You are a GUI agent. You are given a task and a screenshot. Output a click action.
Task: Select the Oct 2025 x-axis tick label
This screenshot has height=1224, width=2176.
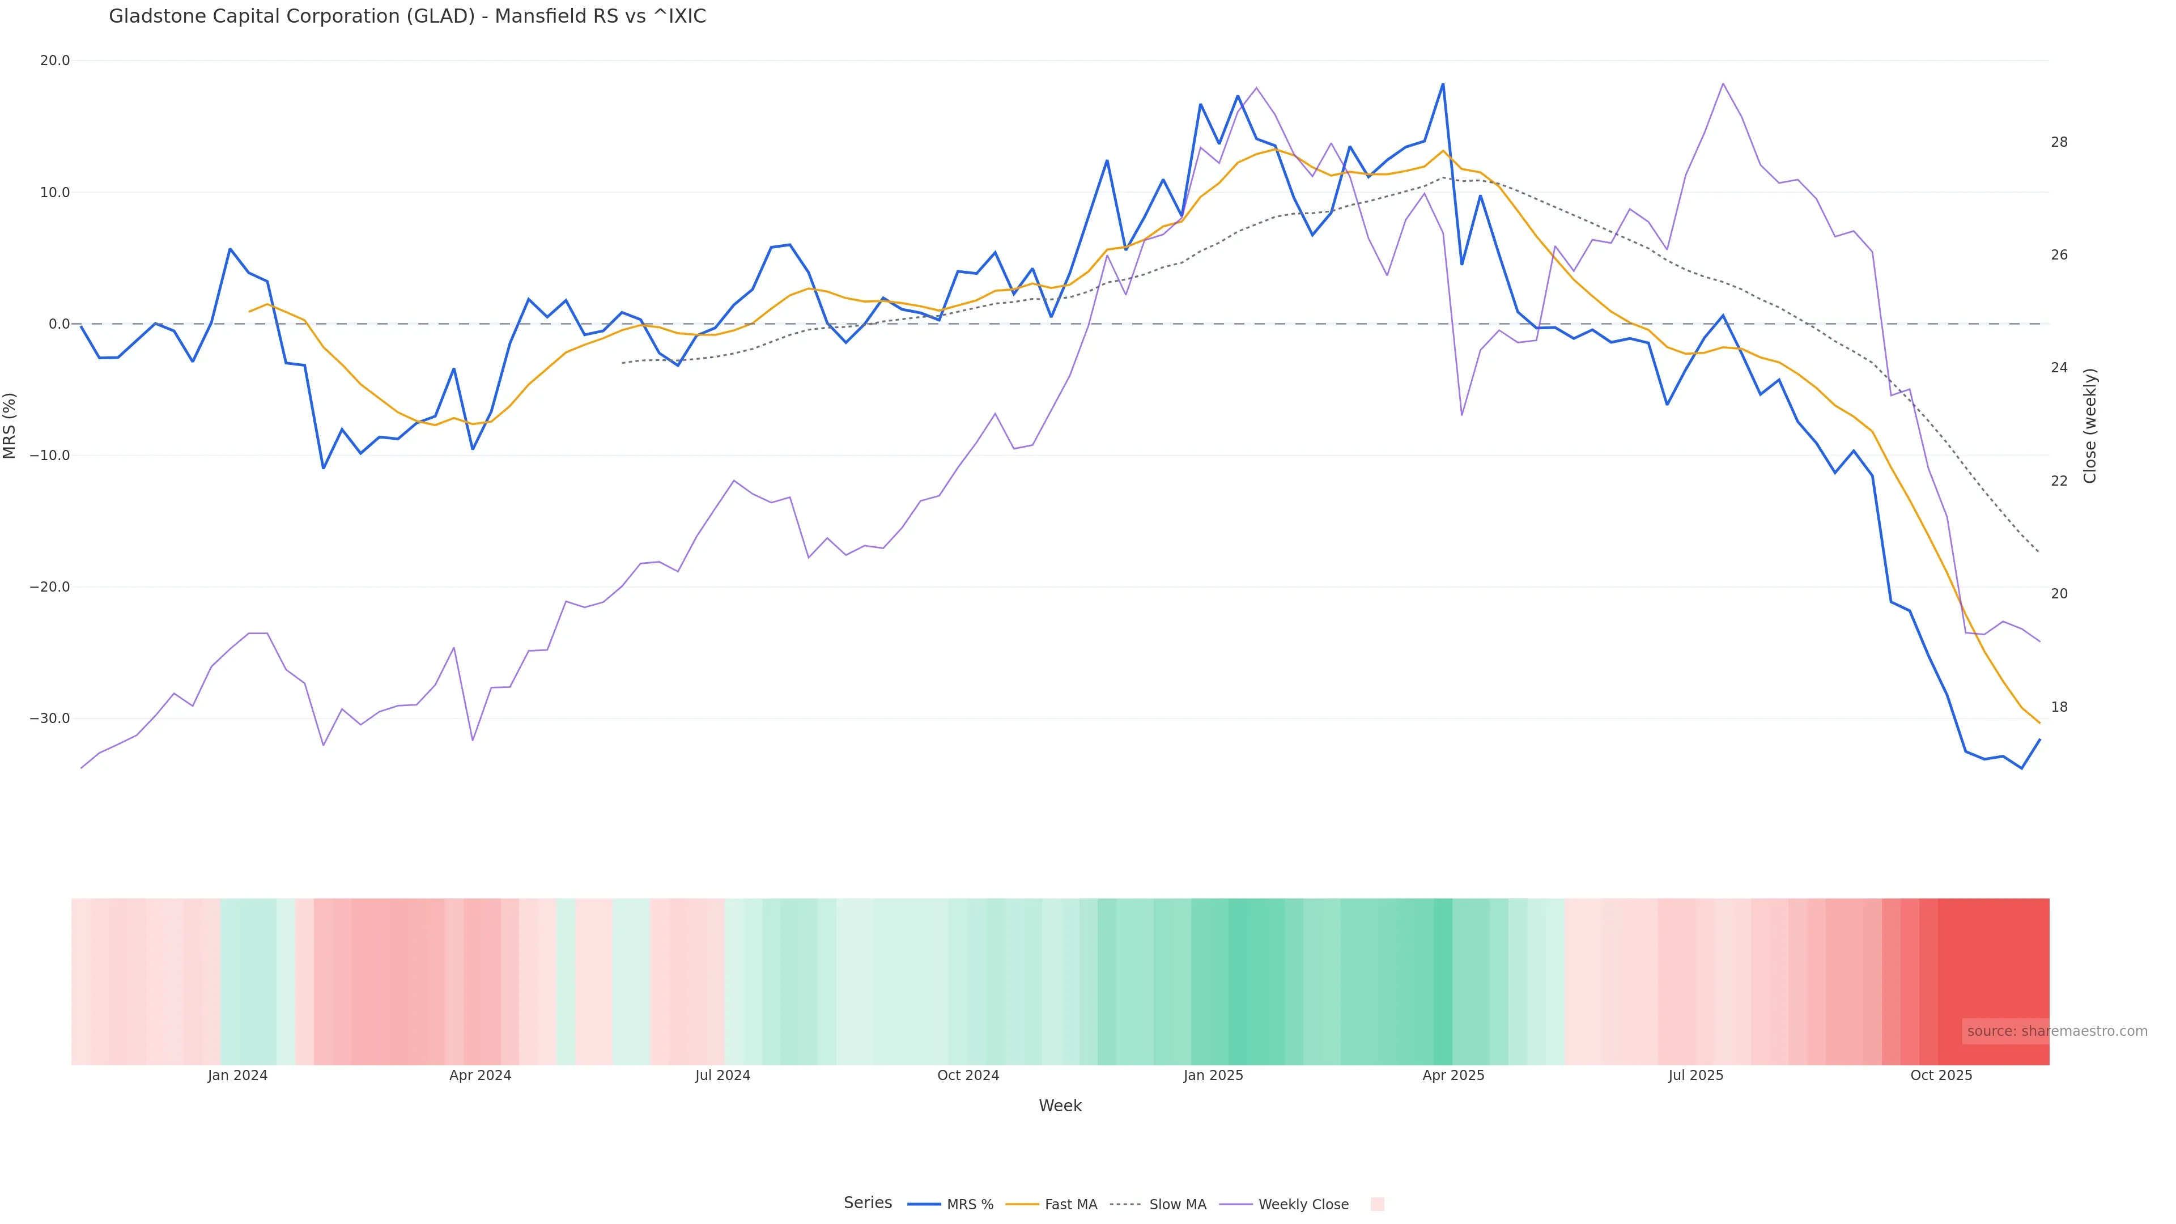[1941, 1076]
